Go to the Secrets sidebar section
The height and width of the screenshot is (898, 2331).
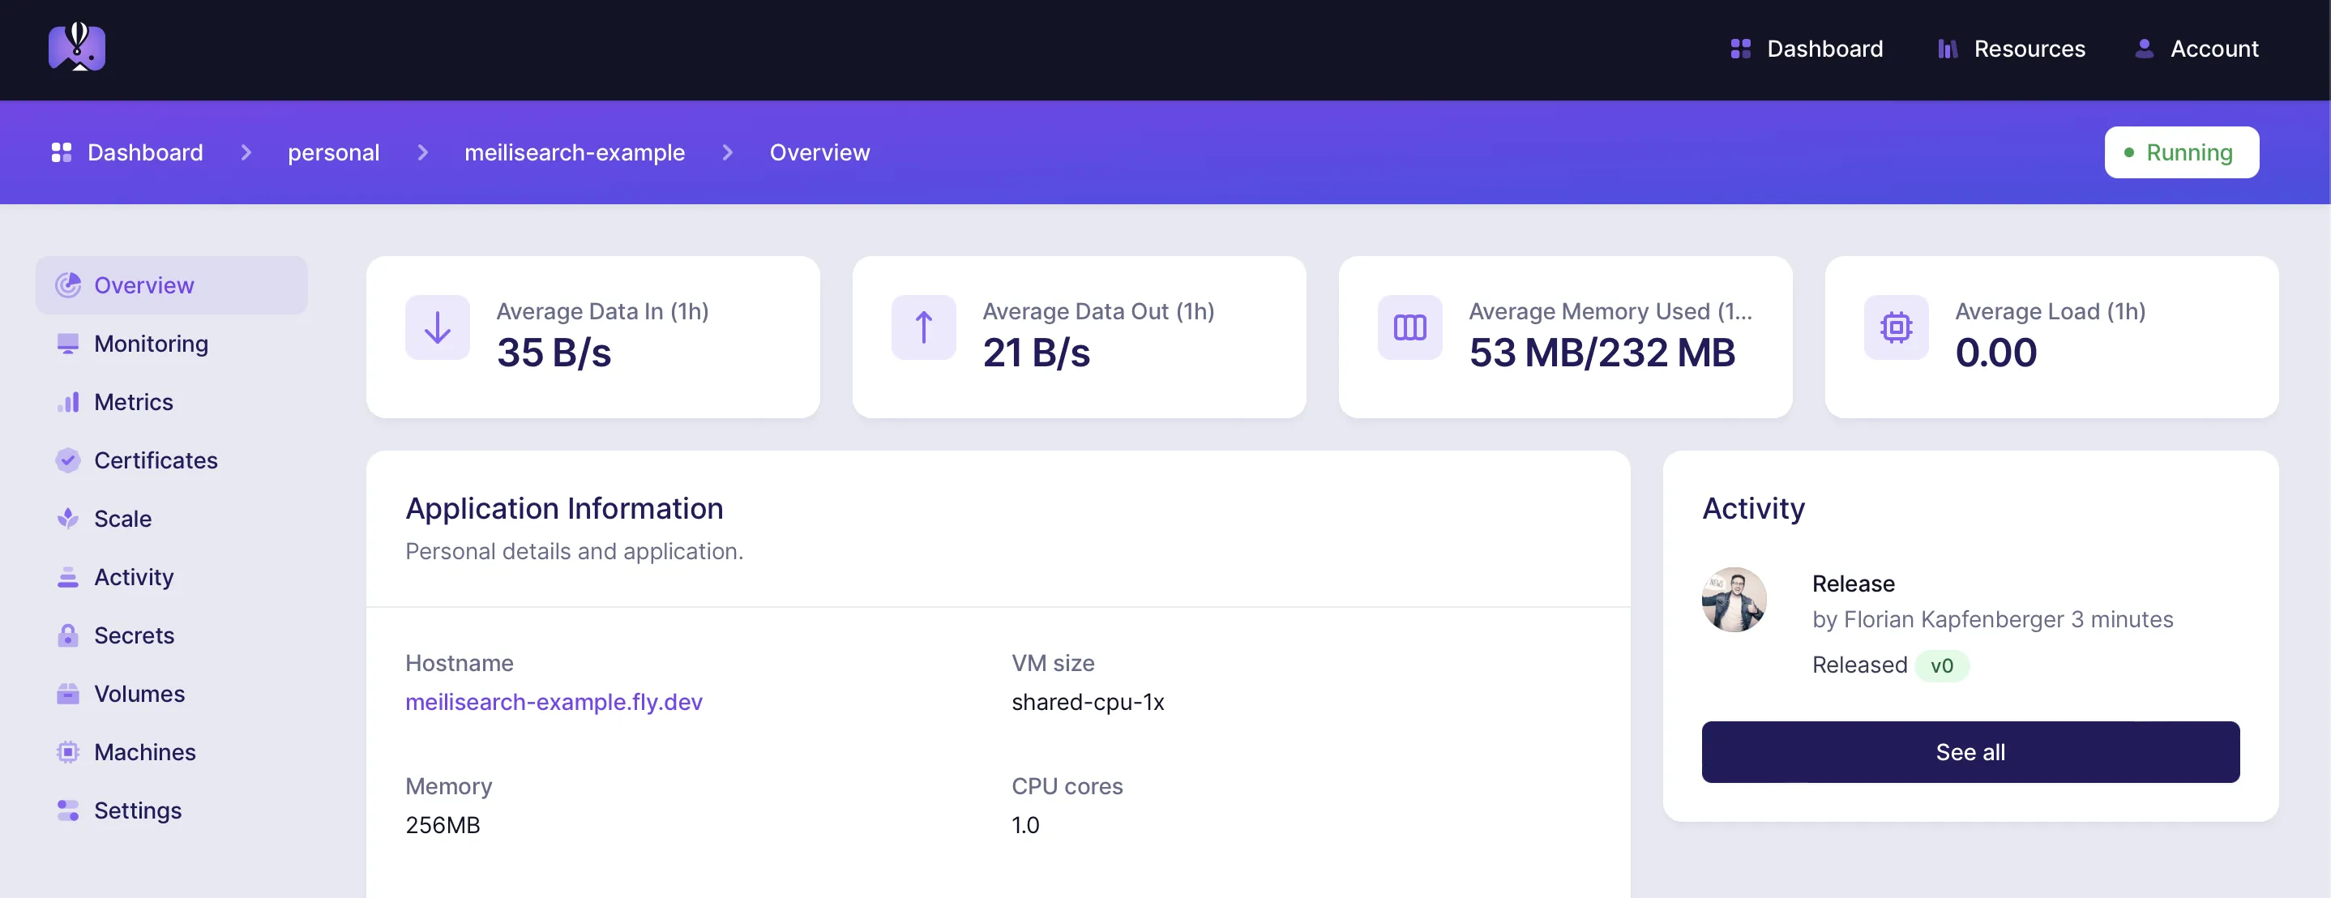pyautogui.click(x=172, y=635)
